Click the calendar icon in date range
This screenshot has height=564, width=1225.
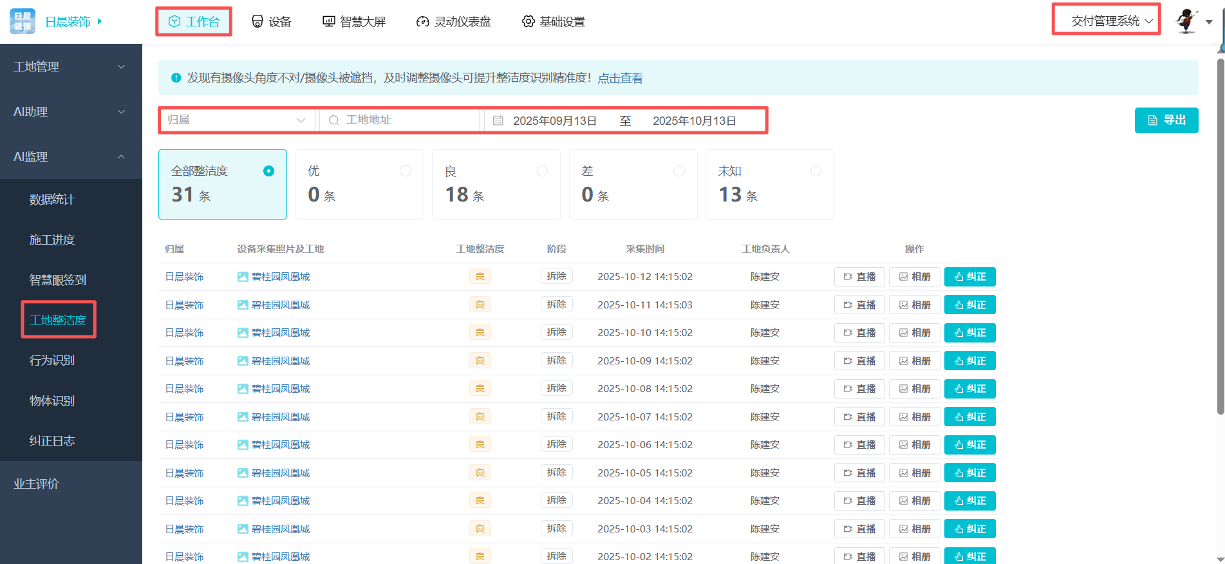coord(498,120)
